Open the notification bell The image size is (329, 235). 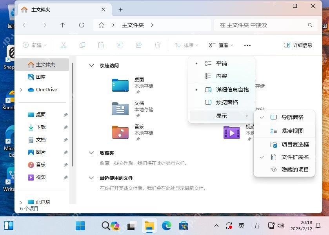(318, 226)
